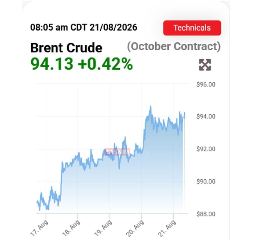Click the $96.00 price axis label
Screen dimensions: 261x242
(206, 85)
